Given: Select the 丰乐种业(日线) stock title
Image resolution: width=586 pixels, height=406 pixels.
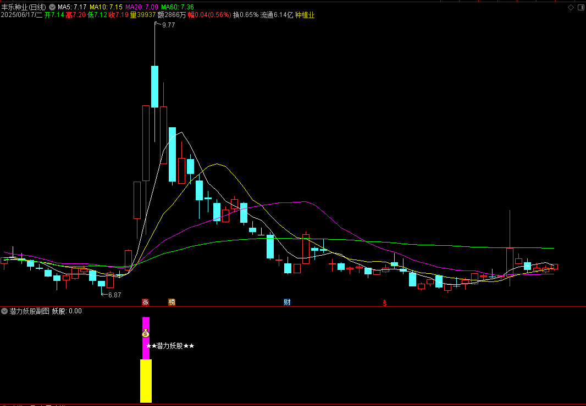Looking at the screenshot, I should tap(24, 7).
